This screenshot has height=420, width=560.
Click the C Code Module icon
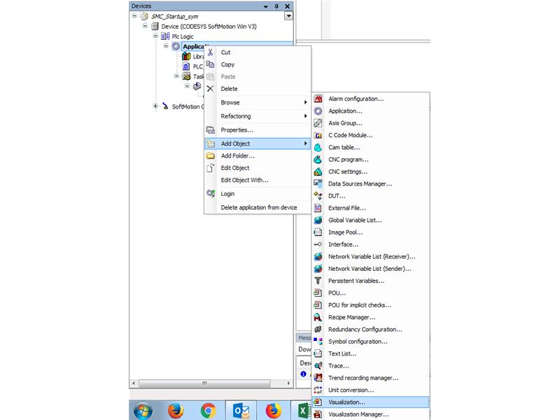point(318,135)
